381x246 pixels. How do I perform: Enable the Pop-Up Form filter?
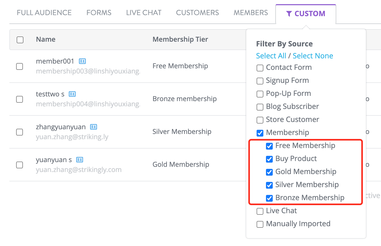coord(260,94)
